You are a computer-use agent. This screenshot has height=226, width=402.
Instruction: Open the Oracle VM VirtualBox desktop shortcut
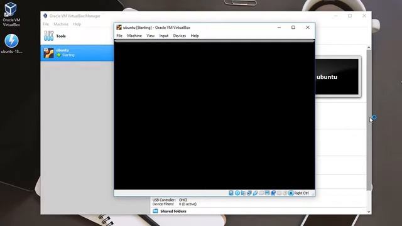(x=11, y=14)
